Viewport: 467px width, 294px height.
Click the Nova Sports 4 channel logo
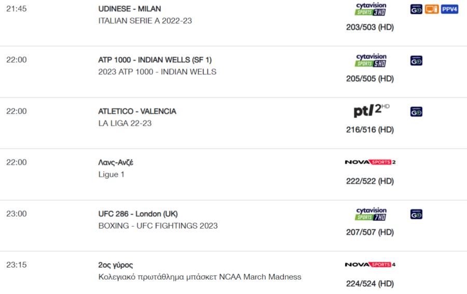[x=370, y=264]
